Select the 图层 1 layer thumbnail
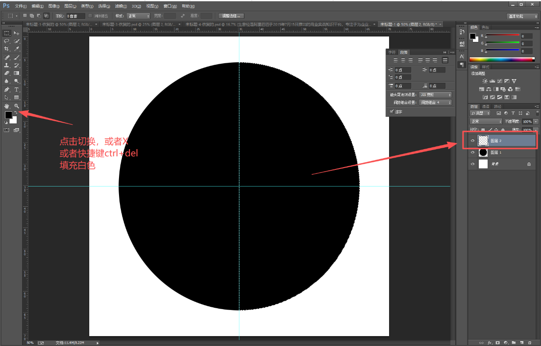 coord(483,152)
